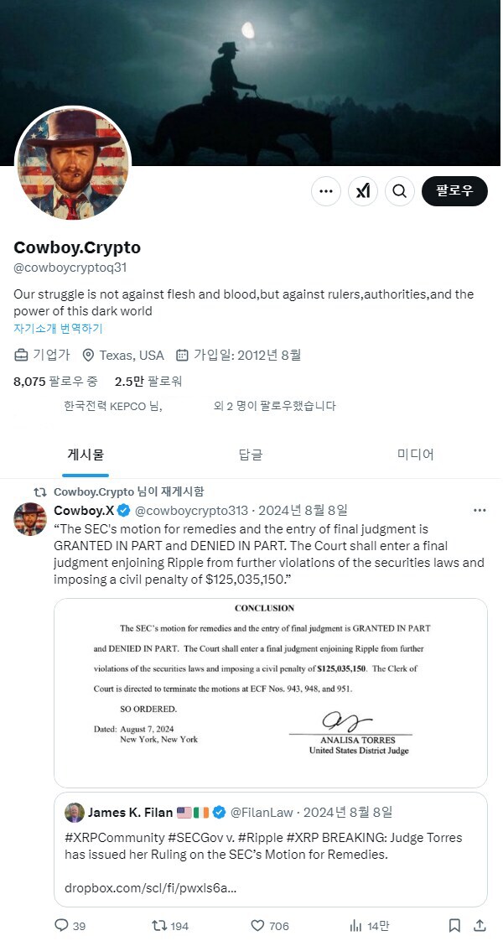Bookmark the Ripple ruling post
The width and height of the screenshot is (503, 941).
click(x=454, y=926)
